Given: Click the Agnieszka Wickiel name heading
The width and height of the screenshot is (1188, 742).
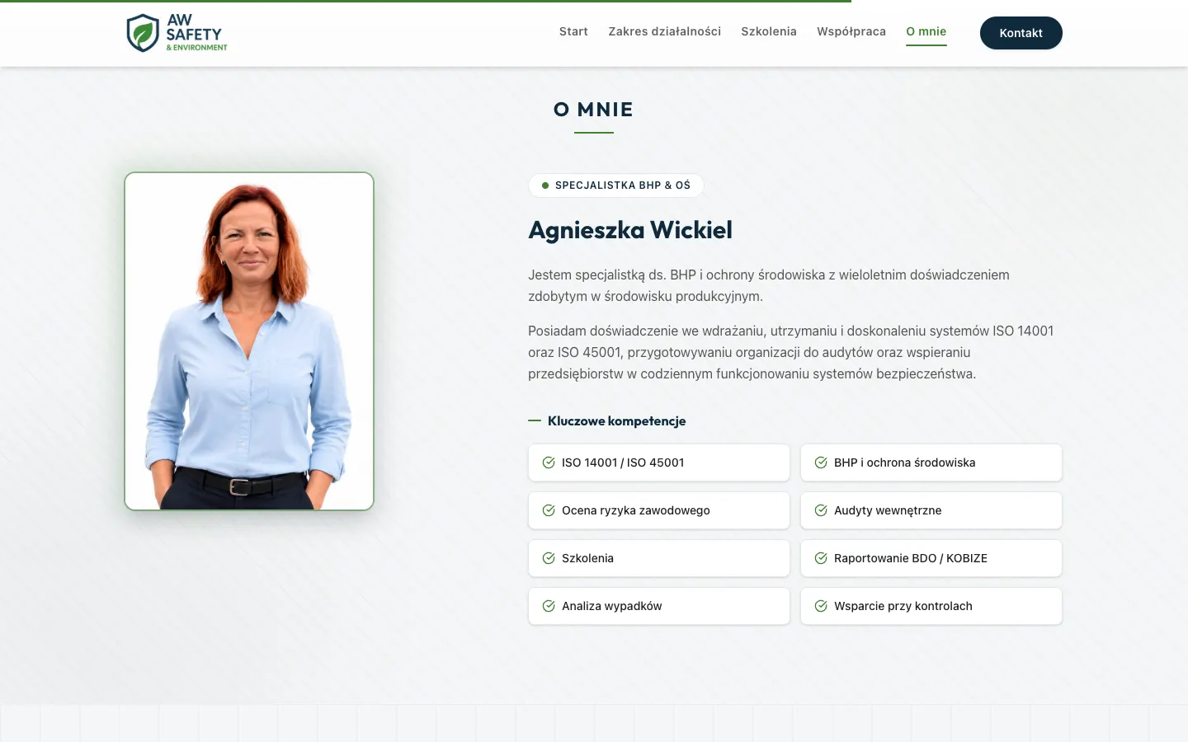Looking at the screenshot, I should [x=630, y=230].
